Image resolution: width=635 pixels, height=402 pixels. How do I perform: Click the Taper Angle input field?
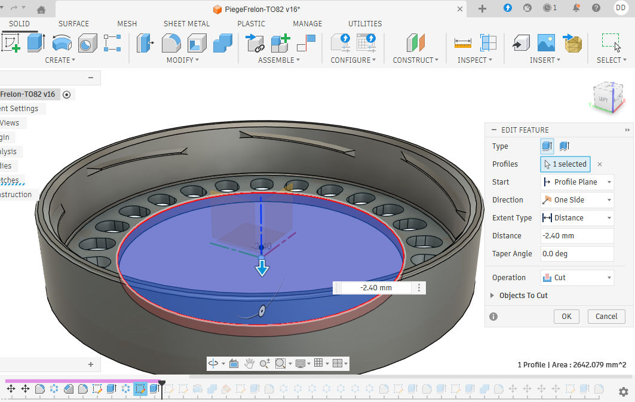click(576, 254)
